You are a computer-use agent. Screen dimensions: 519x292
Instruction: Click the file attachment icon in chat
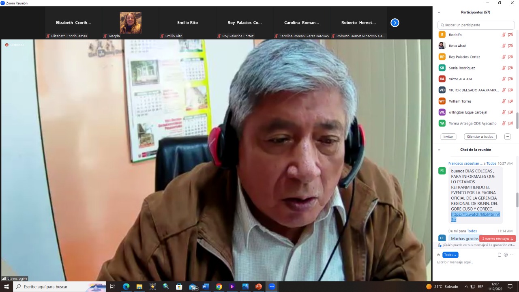click(500, 255)
